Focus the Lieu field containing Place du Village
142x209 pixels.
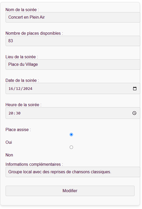(x=73, y=65)
